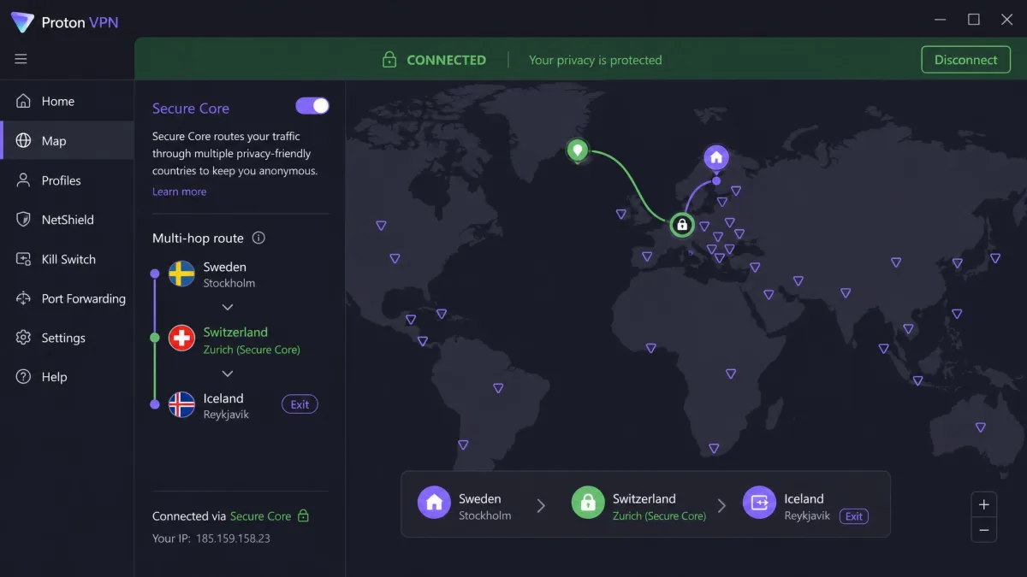Open the Settings page

pyautogui.click(x=67, y=338)
